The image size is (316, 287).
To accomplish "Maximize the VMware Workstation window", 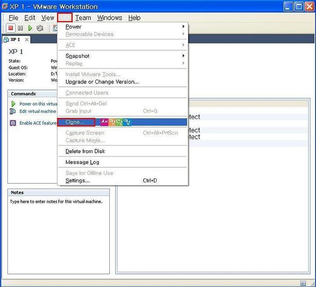I will 299,7.
